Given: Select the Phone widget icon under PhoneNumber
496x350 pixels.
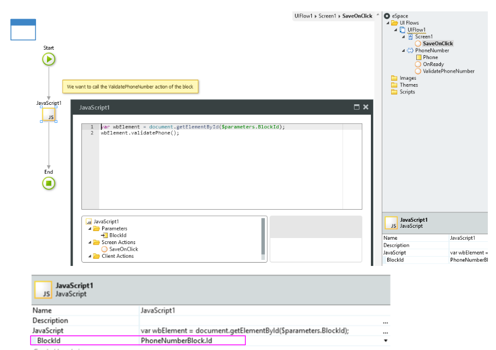Looking at the screenshot, I should click(x=418, y=57).
